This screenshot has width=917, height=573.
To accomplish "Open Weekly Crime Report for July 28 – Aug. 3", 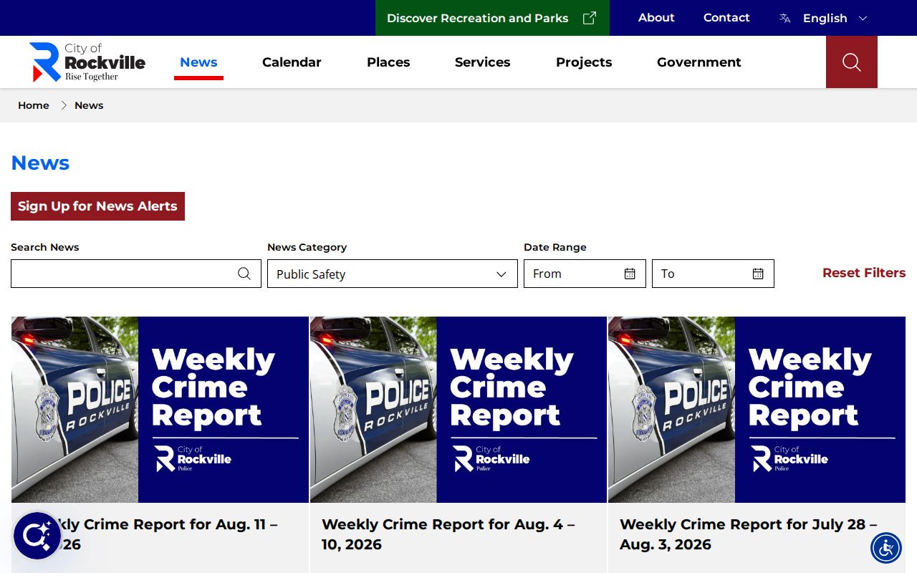I will pos(749,534).
